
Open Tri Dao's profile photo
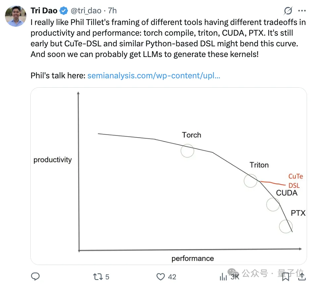[x=16, y=16]
